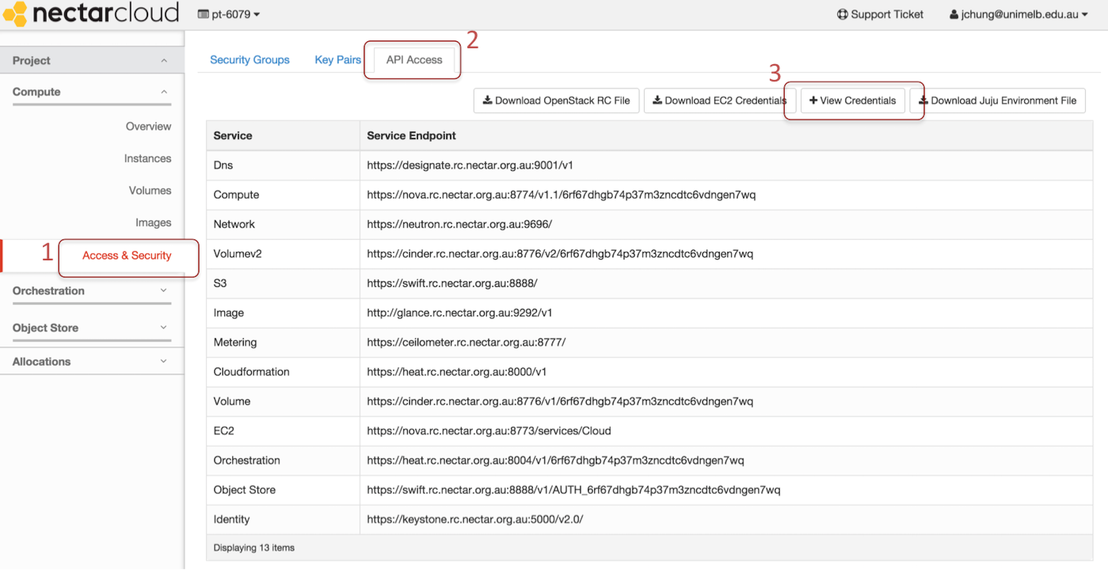Click the Identity service cell

pos(283,520)
